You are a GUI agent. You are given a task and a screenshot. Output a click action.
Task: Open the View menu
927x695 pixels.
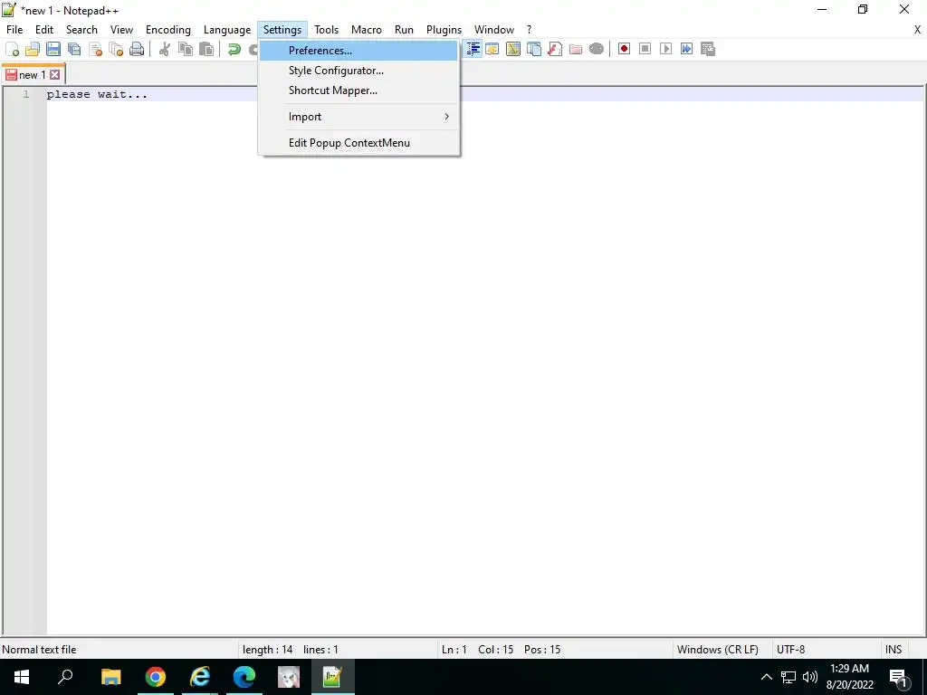tap(122, 30)
